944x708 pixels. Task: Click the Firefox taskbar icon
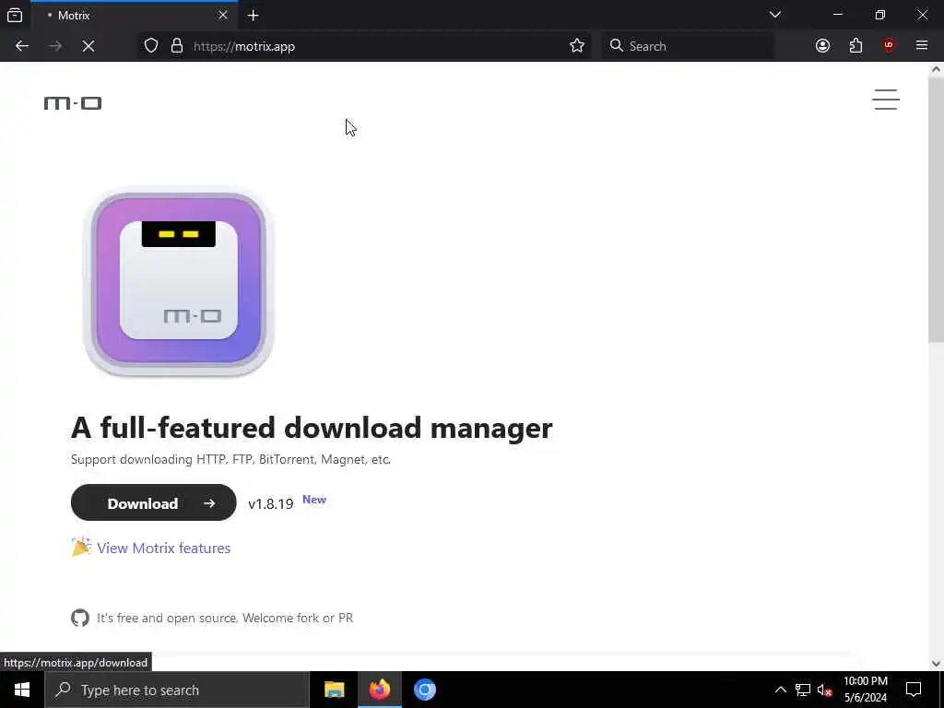(379, 690)
